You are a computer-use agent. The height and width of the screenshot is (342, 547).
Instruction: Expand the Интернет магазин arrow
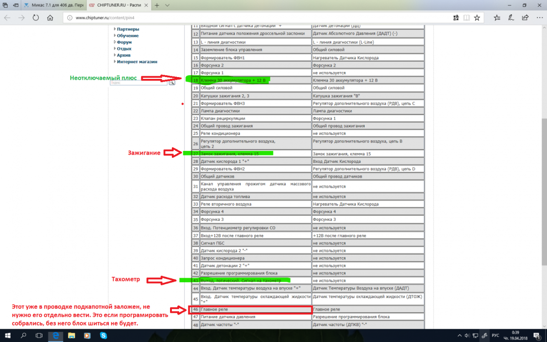coord(114,62)
